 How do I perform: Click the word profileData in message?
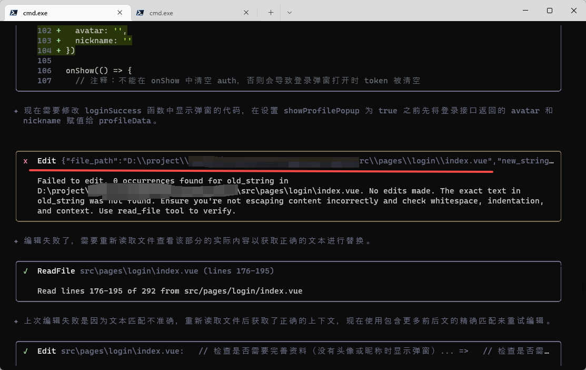click(x=125, y=121)
